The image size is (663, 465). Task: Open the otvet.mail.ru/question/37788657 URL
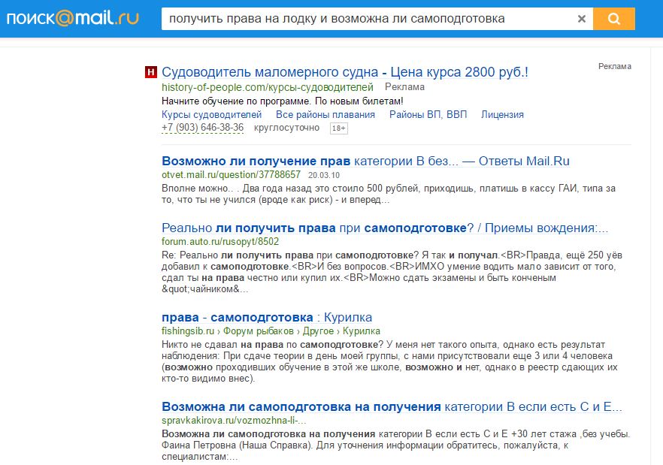(x=230, y=174)
